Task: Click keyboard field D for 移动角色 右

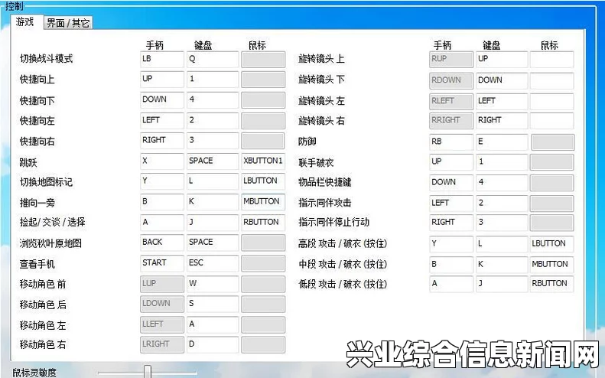Action: coord(213,345)
